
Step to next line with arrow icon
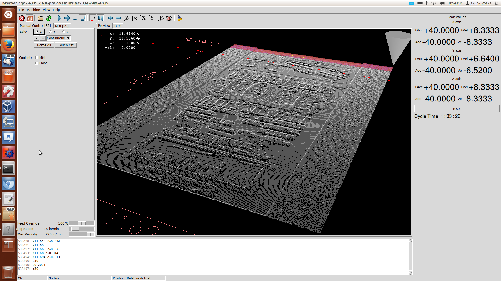pos(67,18)
